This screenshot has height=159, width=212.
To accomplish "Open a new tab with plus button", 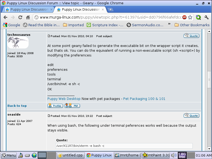I will click(x=111, y=10).
